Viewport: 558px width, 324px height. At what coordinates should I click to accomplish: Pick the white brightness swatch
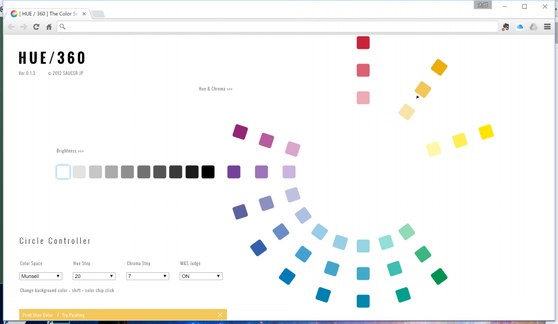pos(63,172)
